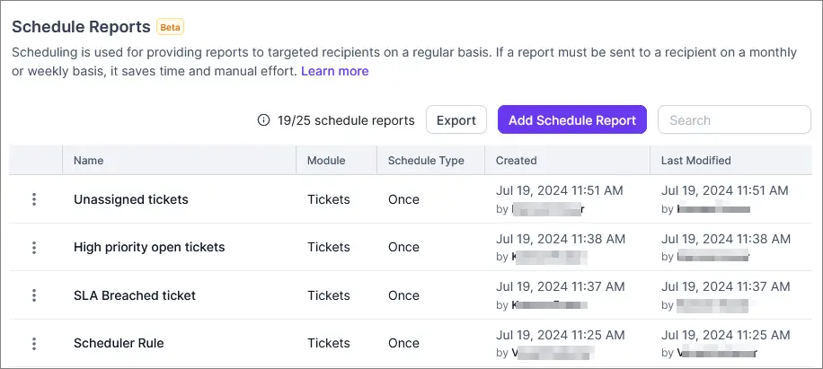Click the info icon beside schedule reports count
Image resolution: width=823 pixels, height=369 pixels.
(x=263, y=120)
